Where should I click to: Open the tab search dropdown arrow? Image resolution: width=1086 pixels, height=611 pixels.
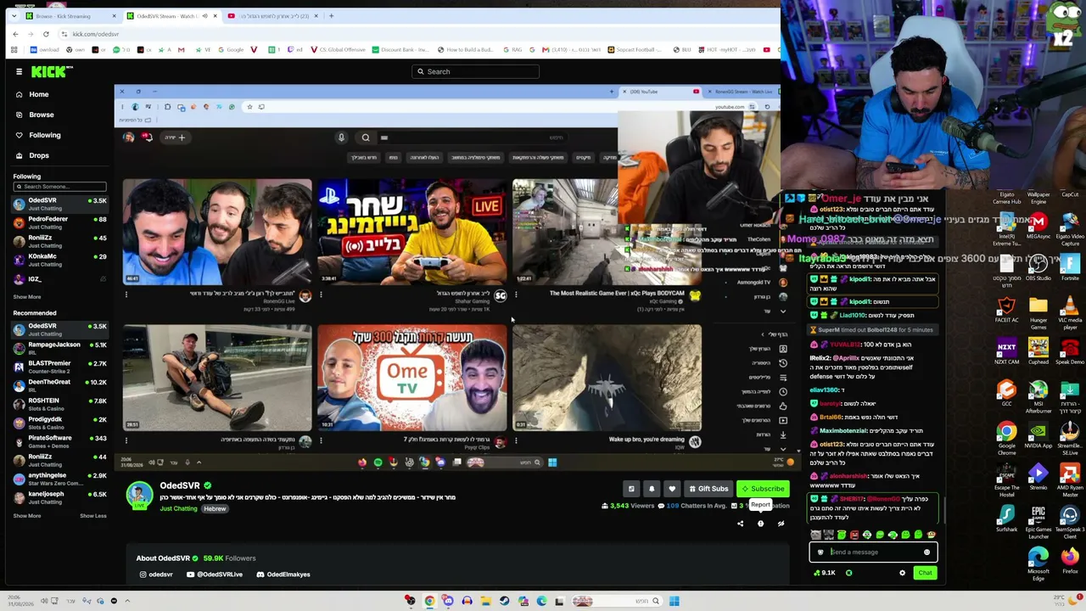click(13, 16)
